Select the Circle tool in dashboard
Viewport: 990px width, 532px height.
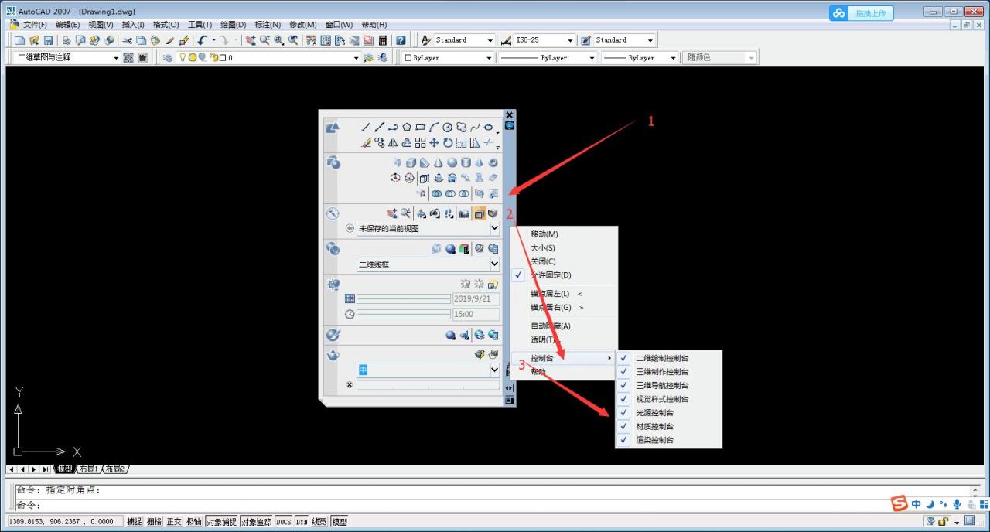pos(448,127)
